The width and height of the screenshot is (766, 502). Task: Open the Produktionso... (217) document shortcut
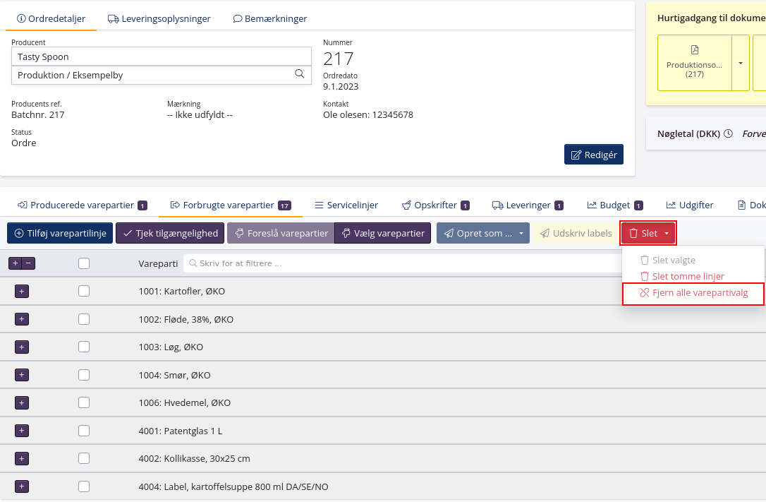[694, 63]
